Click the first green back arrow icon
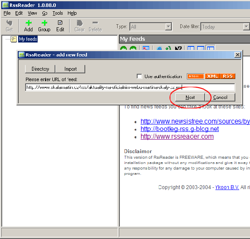 click(x=123, y=48)
